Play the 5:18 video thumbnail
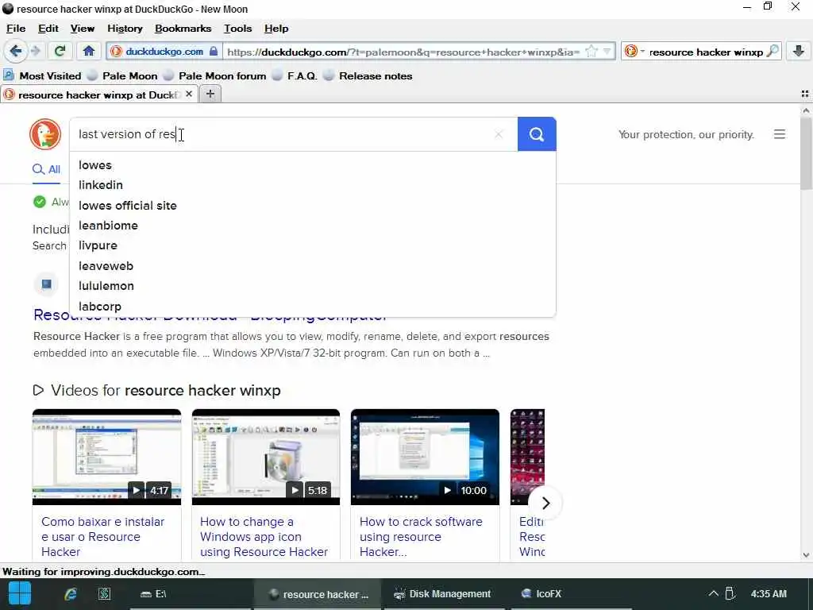The height and width of the screenshot is (610, 813). pos(266,457)
